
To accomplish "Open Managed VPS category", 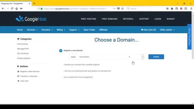I will tap(23, 49).
